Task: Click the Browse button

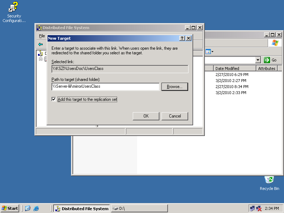Action: [175, 87]
